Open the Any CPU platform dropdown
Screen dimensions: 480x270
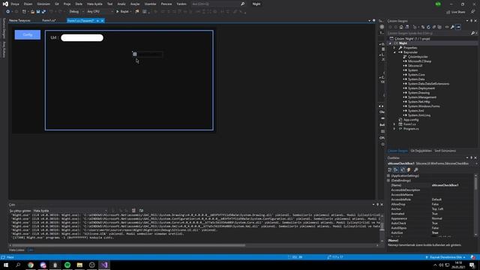(100, 12)
